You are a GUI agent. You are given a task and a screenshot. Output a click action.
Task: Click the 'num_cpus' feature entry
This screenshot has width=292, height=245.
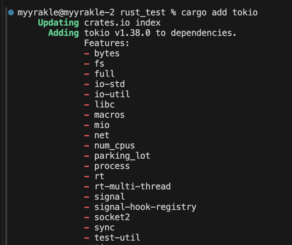tap(115, 146)
